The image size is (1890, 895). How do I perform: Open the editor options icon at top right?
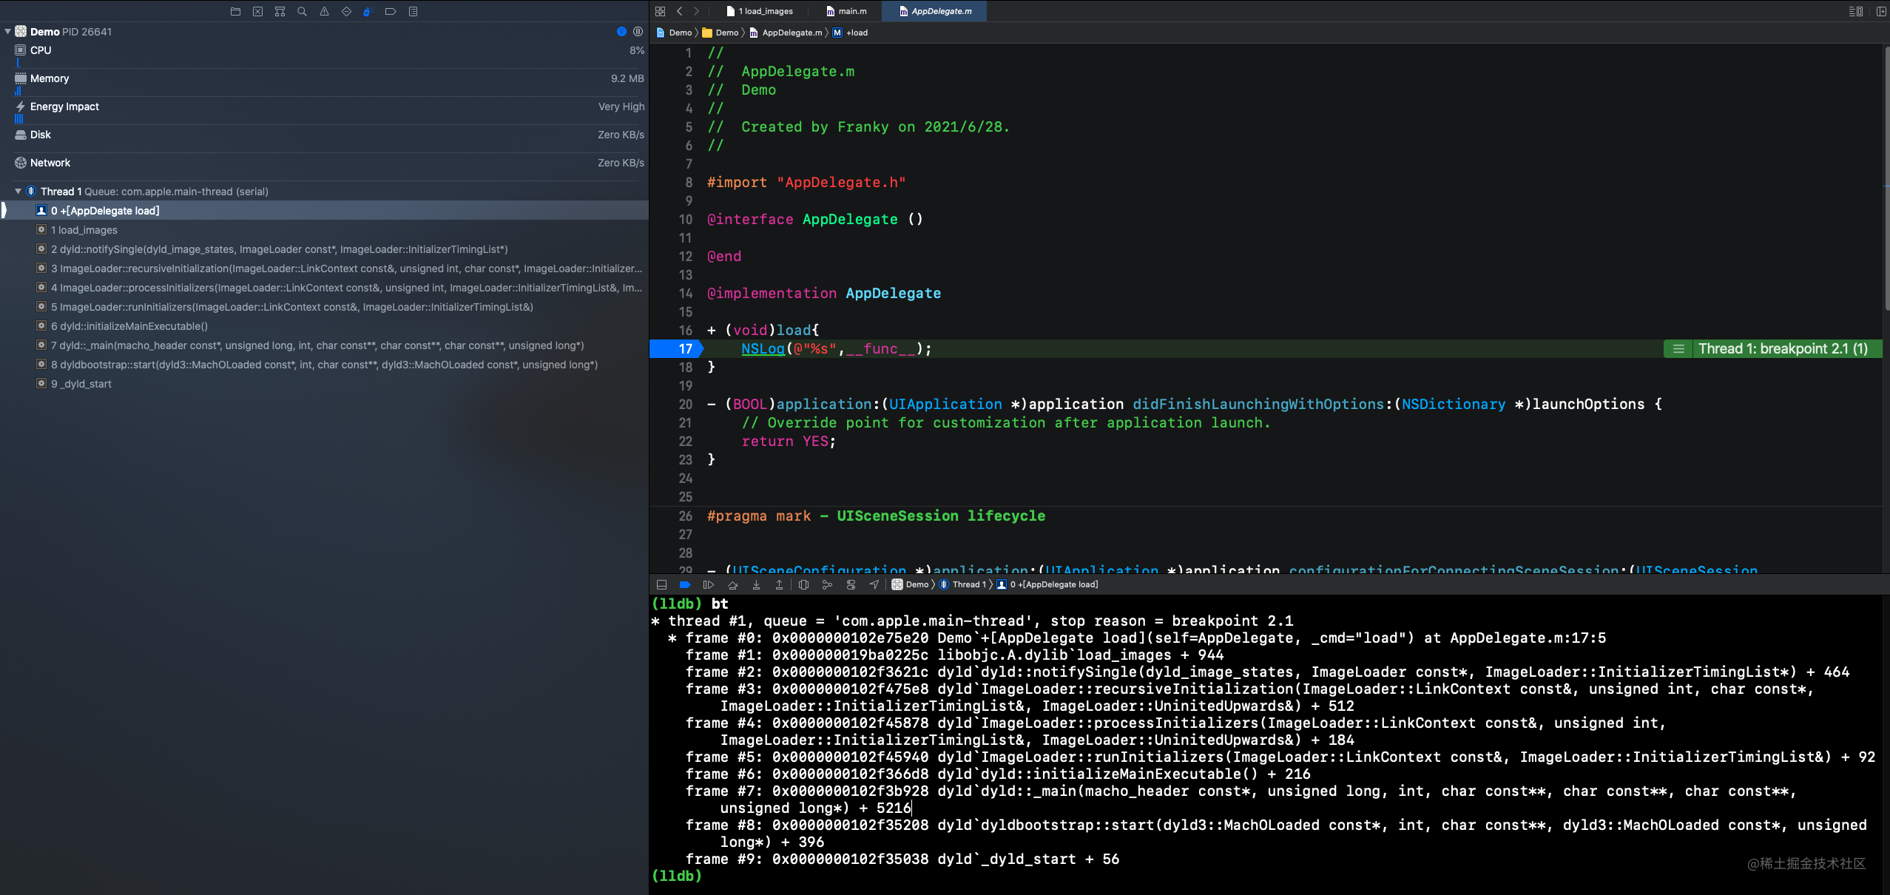click(x=1855, y=11)
